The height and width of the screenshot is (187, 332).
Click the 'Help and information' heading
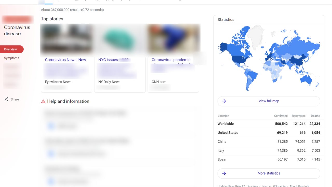(x=68, y=101)
